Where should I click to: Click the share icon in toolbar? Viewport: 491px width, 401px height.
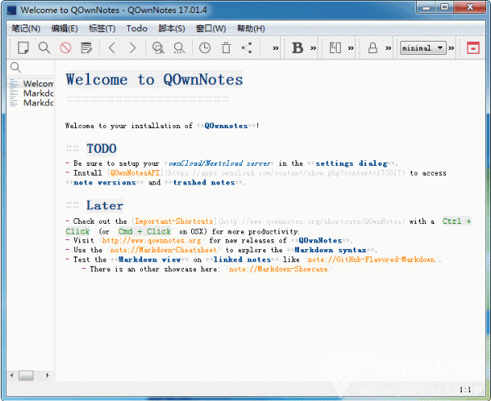pyautogui.click(x=247, y=48)
